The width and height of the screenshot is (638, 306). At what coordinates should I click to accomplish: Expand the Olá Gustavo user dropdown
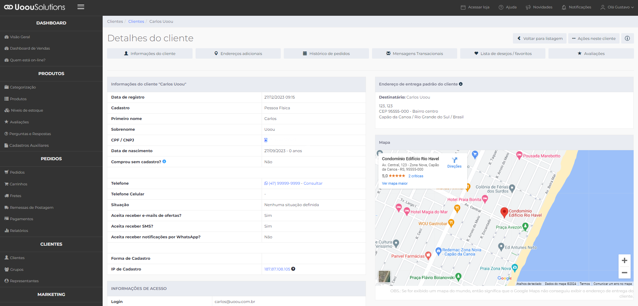[x=617, y=7]
